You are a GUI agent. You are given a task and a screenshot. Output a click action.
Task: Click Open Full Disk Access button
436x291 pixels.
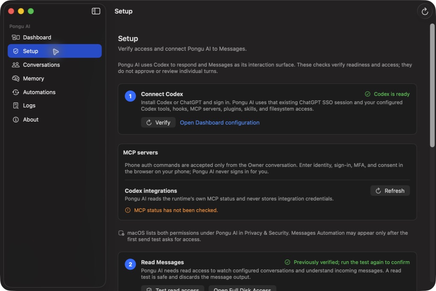[242, 288]
